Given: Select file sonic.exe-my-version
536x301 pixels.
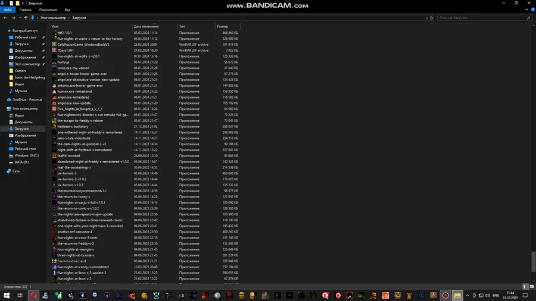Looking at the screenshot, I should tap(73, 68).
